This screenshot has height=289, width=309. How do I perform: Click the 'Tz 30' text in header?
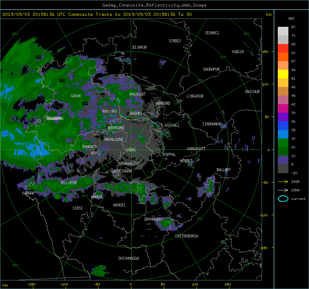(x=185, y=14)
